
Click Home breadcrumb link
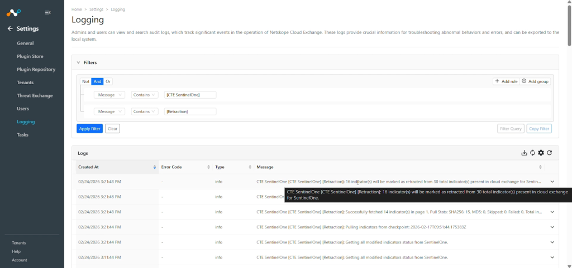click(x=77, y=9)
